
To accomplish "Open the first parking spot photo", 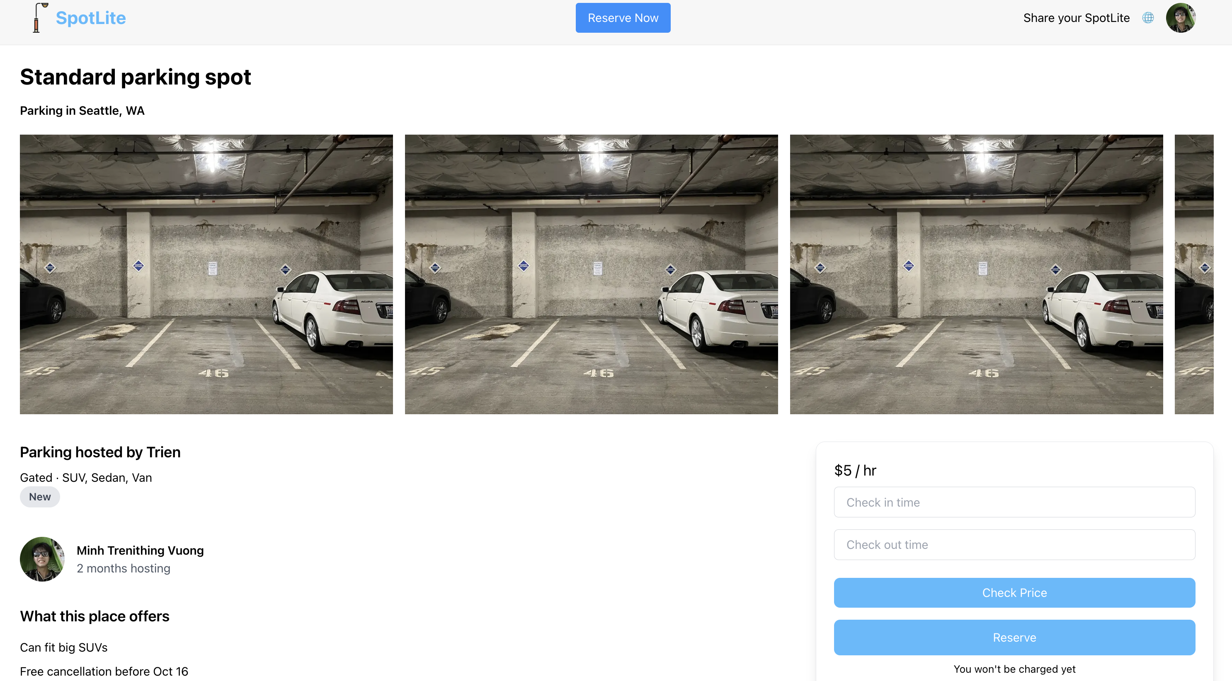I will click(x=206, y=274).
